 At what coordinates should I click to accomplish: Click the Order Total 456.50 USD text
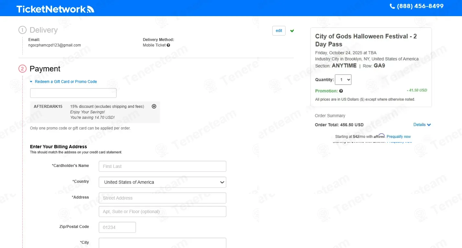point(339,125)
